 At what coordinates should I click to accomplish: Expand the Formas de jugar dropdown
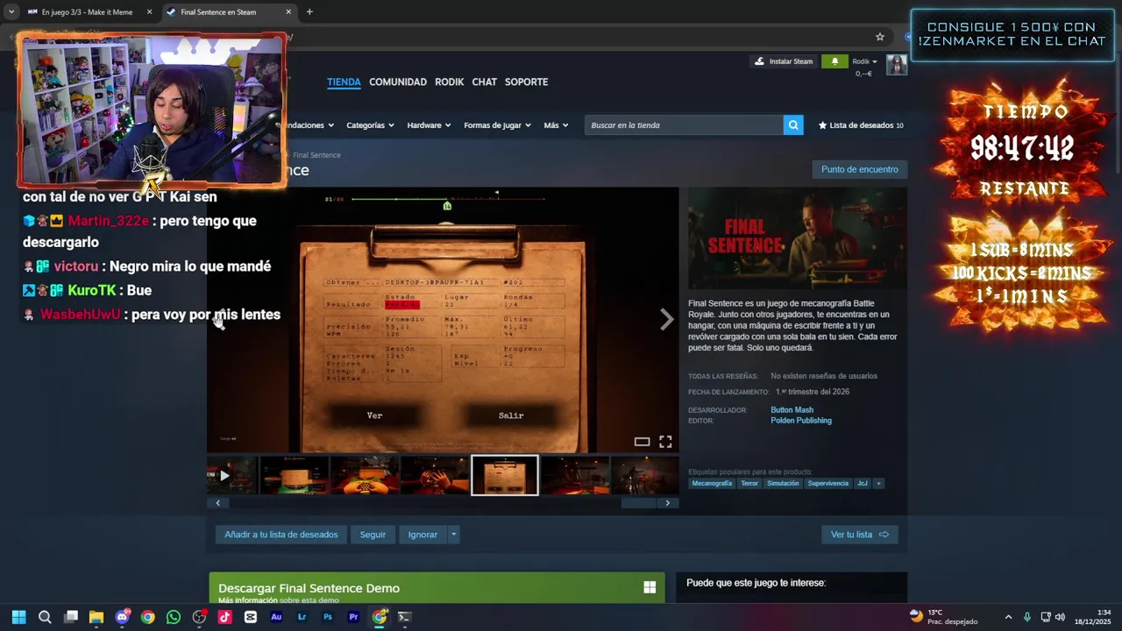point(497,125)
